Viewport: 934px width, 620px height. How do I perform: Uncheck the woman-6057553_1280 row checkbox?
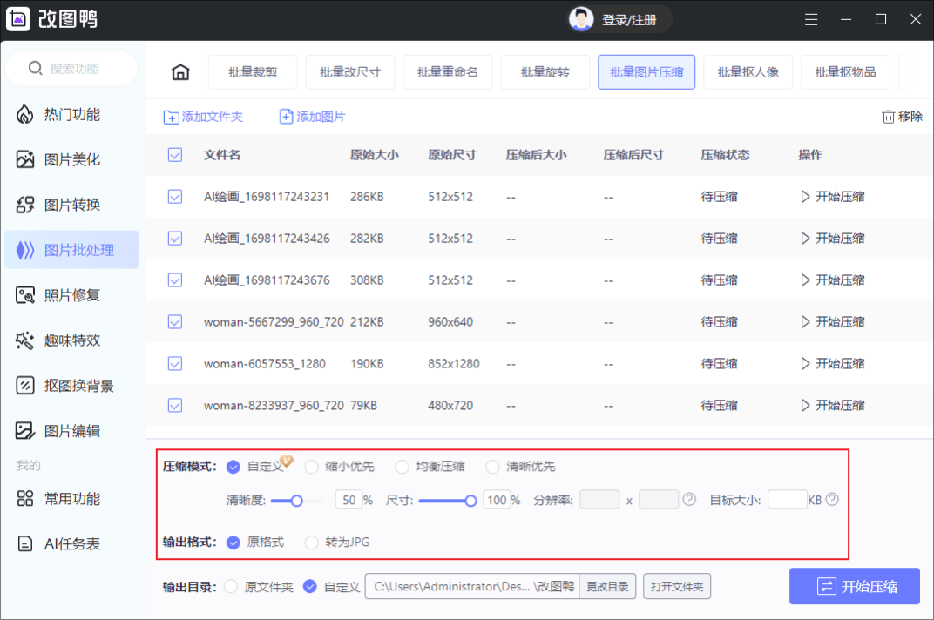pos(175,363)
